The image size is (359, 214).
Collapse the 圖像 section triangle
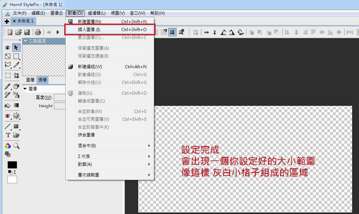(x=25, y=89)
